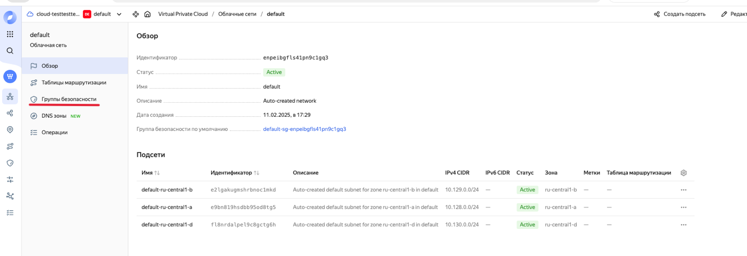Click the location pin icon in rail
Screen dimensions: 747x256
[x=10, y=130]
